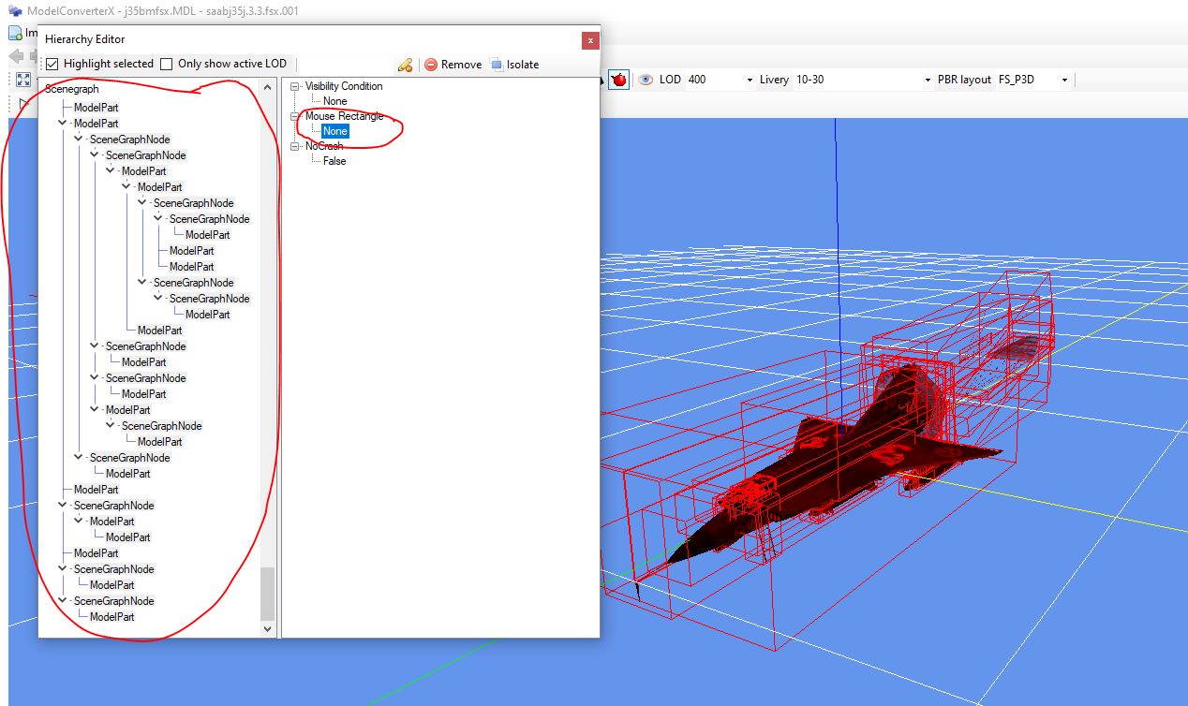Enable Only show active LOD checkbox
1188x706 pixels.
pos(167,64)
